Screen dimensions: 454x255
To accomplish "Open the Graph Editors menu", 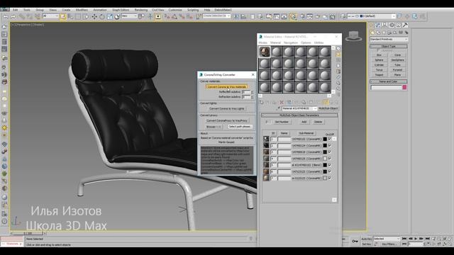I will [x=121, y=10].
